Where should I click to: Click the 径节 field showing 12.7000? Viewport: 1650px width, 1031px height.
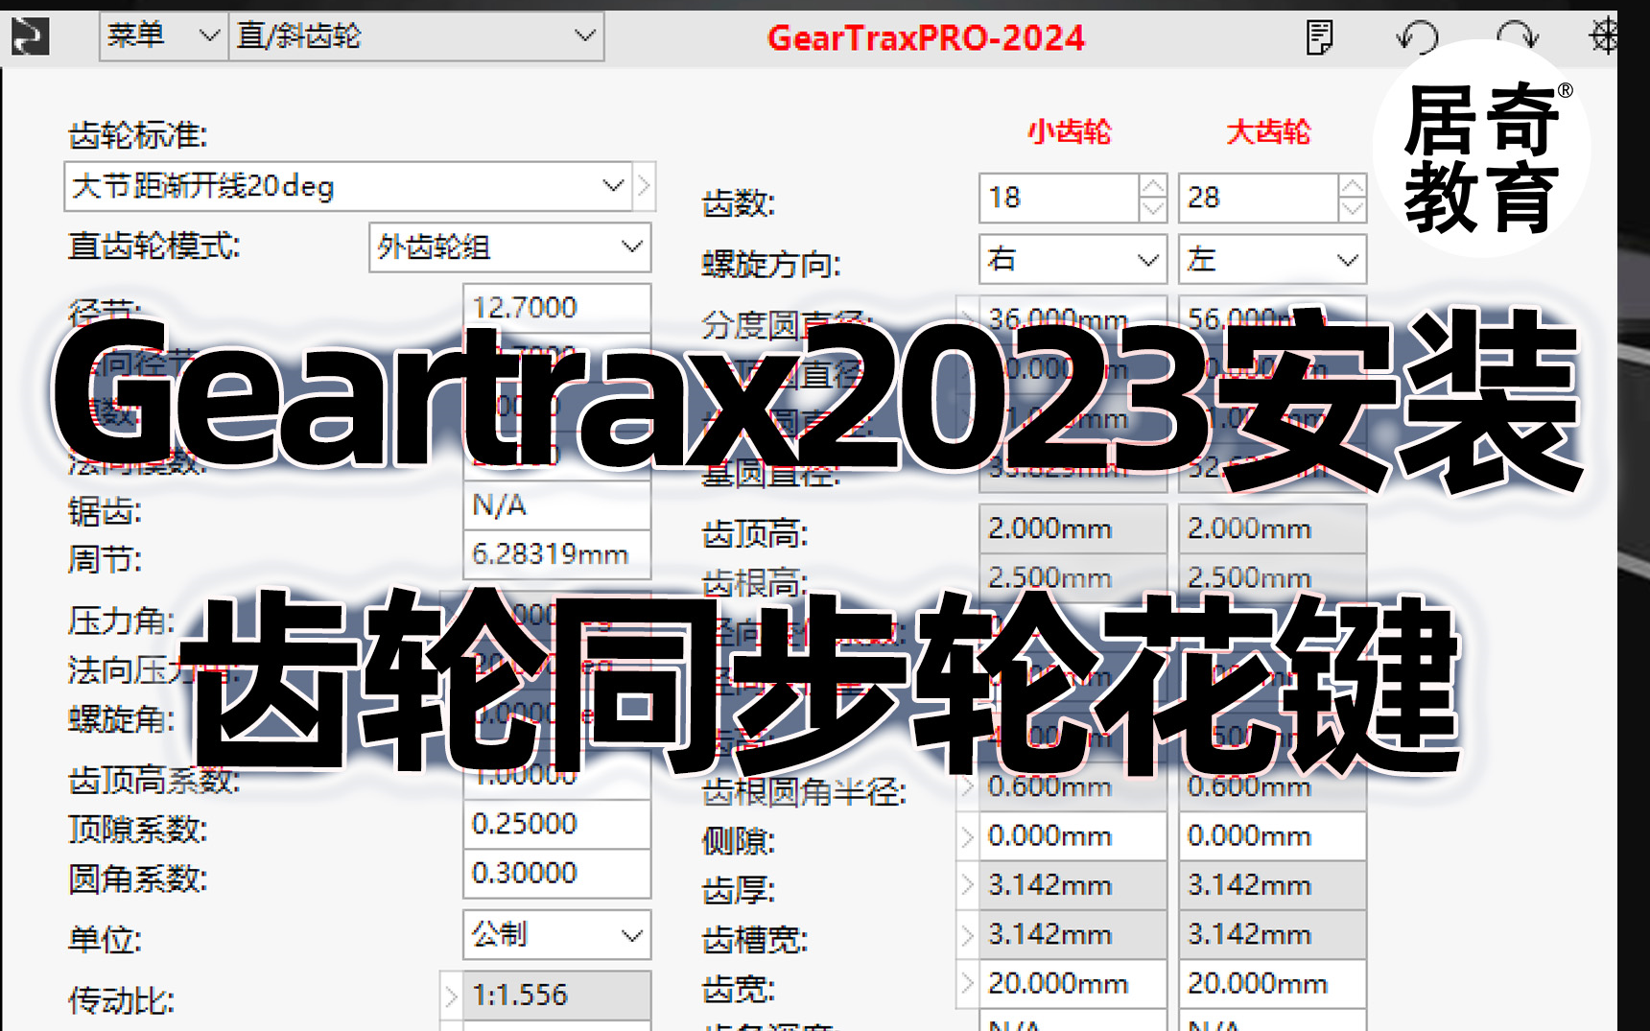pos(556,307)
